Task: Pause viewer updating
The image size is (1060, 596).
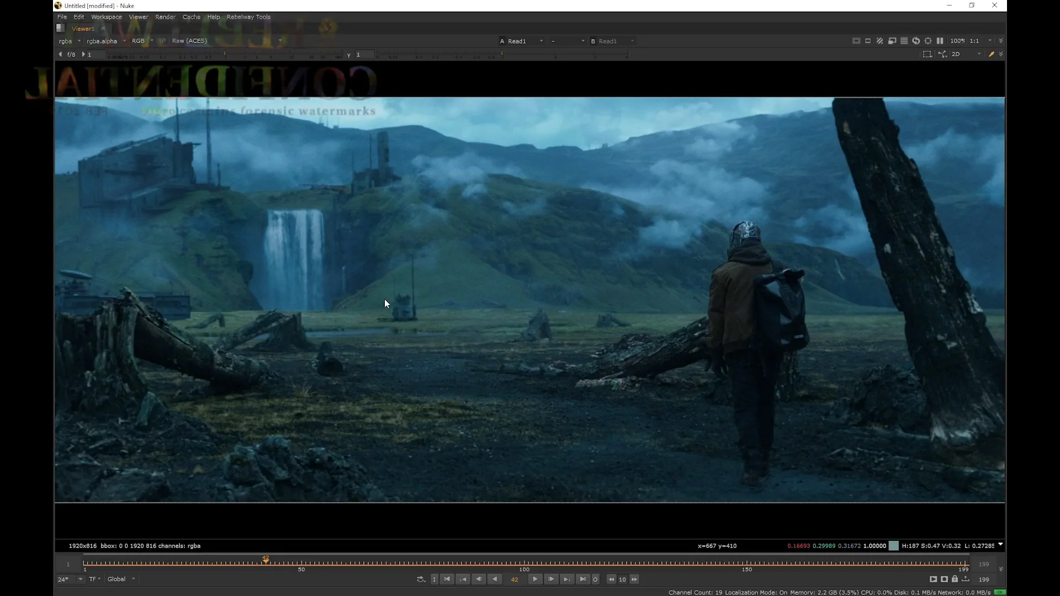Action: [940, 41]
